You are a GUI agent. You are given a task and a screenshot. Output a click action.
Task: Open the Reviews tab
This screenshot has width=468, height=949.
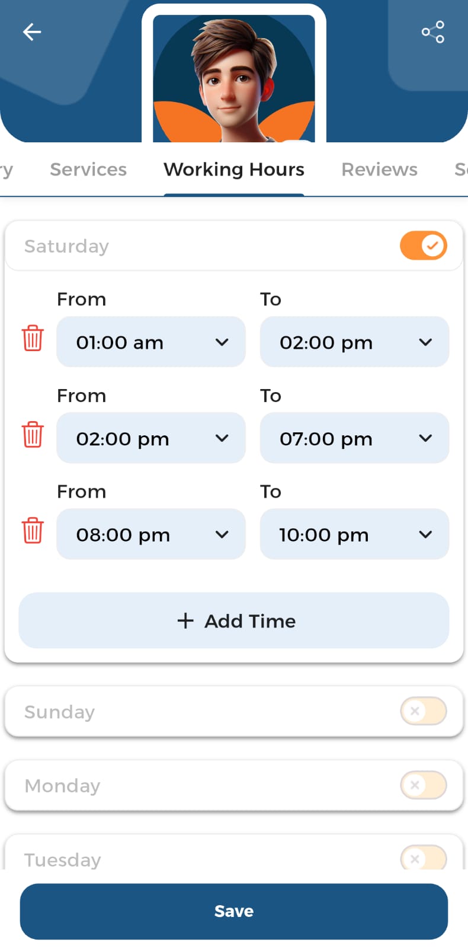[379, 170]
